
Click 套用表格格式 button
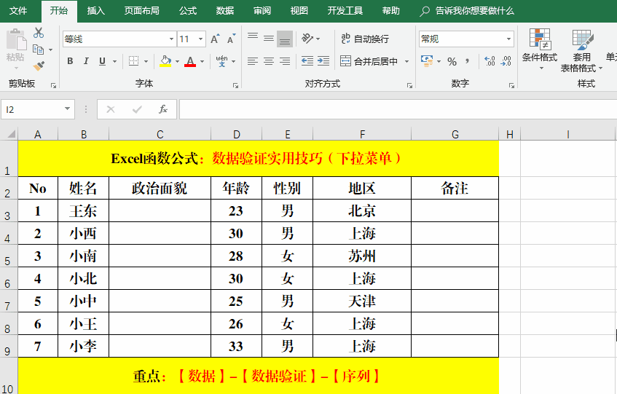[x=581, y=50]
